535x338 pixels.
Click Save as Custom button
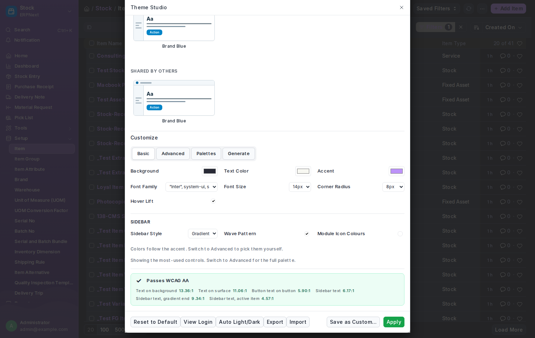(353, 322)
